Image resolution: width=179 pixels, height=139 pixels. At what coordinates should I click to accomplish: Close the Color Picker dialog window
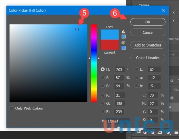click(163, 10)
